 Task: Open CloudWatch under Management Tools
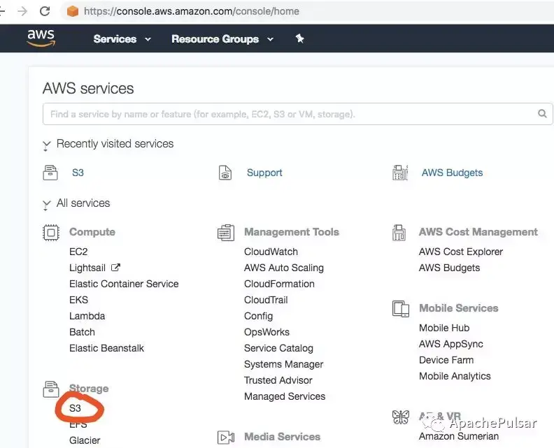point(271,252)
